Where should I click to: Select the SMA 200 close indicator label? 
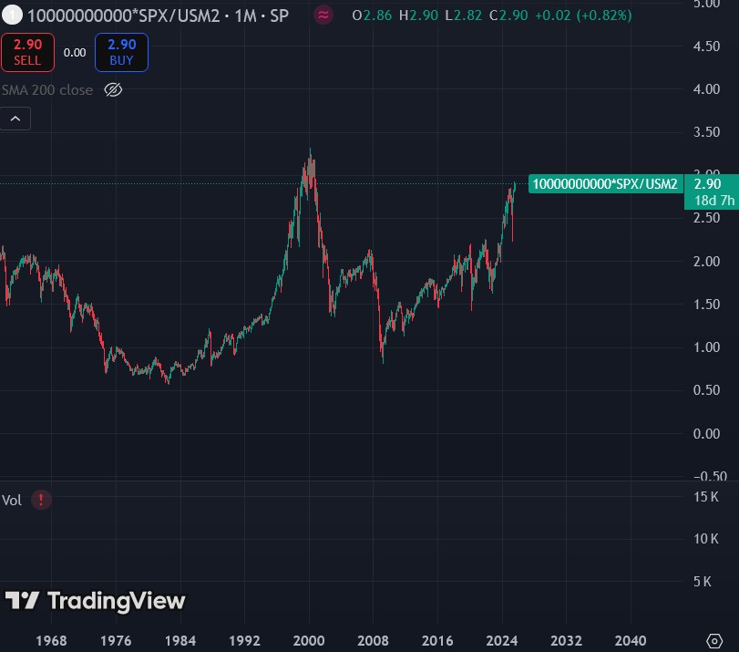47,89
